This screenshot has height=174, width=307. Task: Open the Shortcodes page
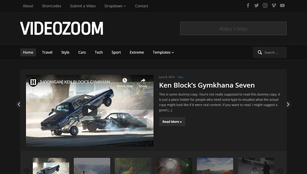[51, 6]
